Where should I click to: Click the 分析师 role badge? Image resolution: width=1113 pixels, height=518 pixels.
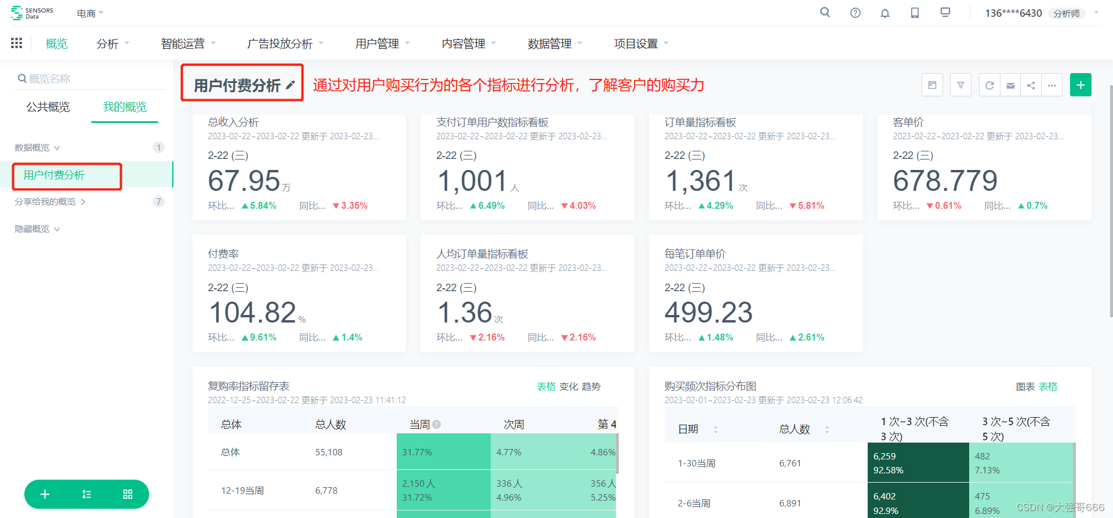pyautogui.click(x=1067, y=13)
